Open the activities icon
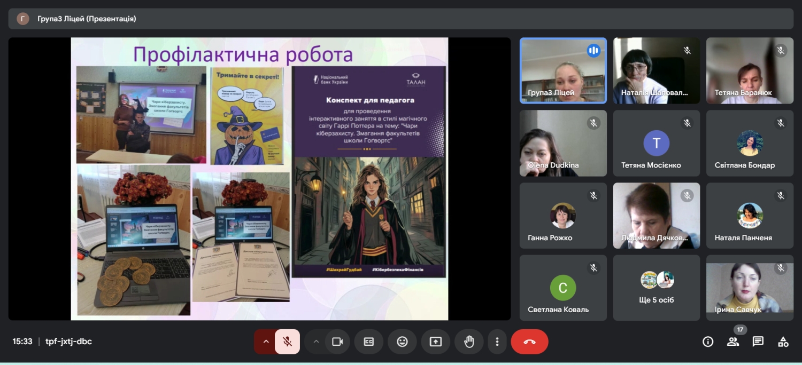 pyautogui.click(x=783, y=342)
